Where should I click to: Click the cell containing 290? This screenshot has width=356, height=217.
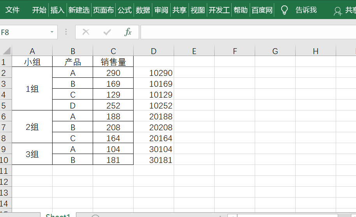point(113,73)
